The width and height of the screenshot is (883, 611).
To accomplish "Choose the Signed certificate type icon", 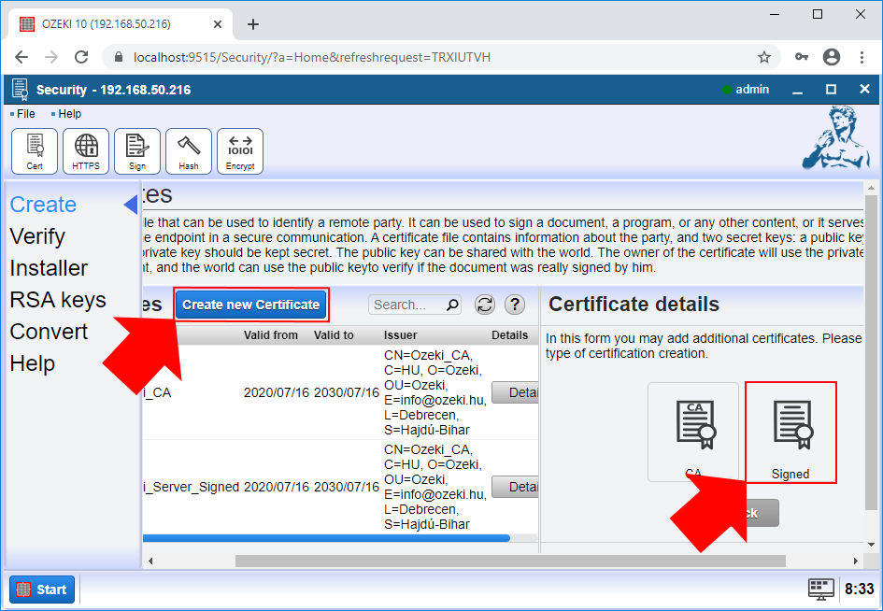I will tap(790, 432).
